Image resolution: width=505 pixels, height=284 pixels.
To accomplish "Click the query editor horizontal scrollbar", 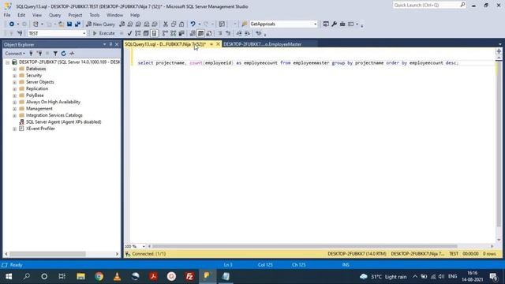I will pyautogui.click(x=305, y=246).
